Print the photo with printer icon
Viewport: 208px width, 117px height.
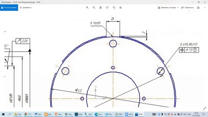(198, 7)
